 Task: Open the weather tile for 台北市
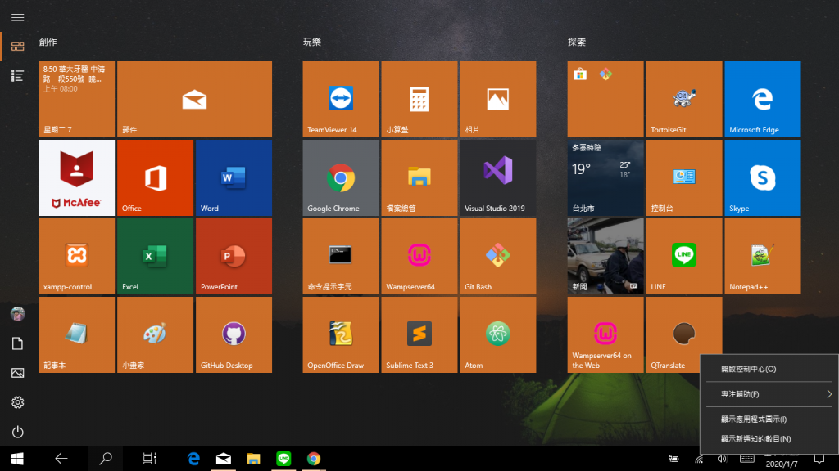coord(605,177)
